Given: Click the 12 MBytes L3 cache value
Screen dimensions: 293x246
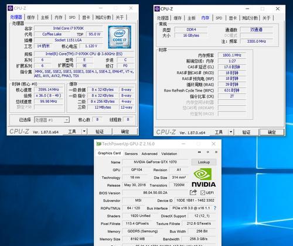Looking at the screenshot, I should (103, 107).
